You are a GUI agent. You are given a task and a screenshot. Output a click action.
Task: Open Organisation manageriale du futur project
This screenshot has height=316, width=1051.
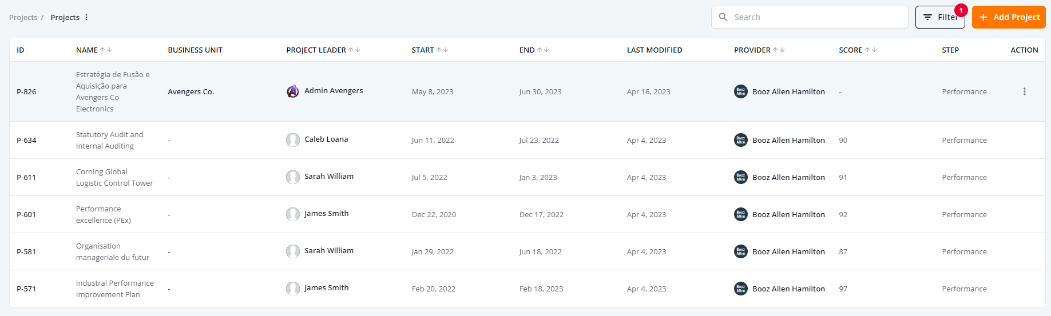click(113, 251)
